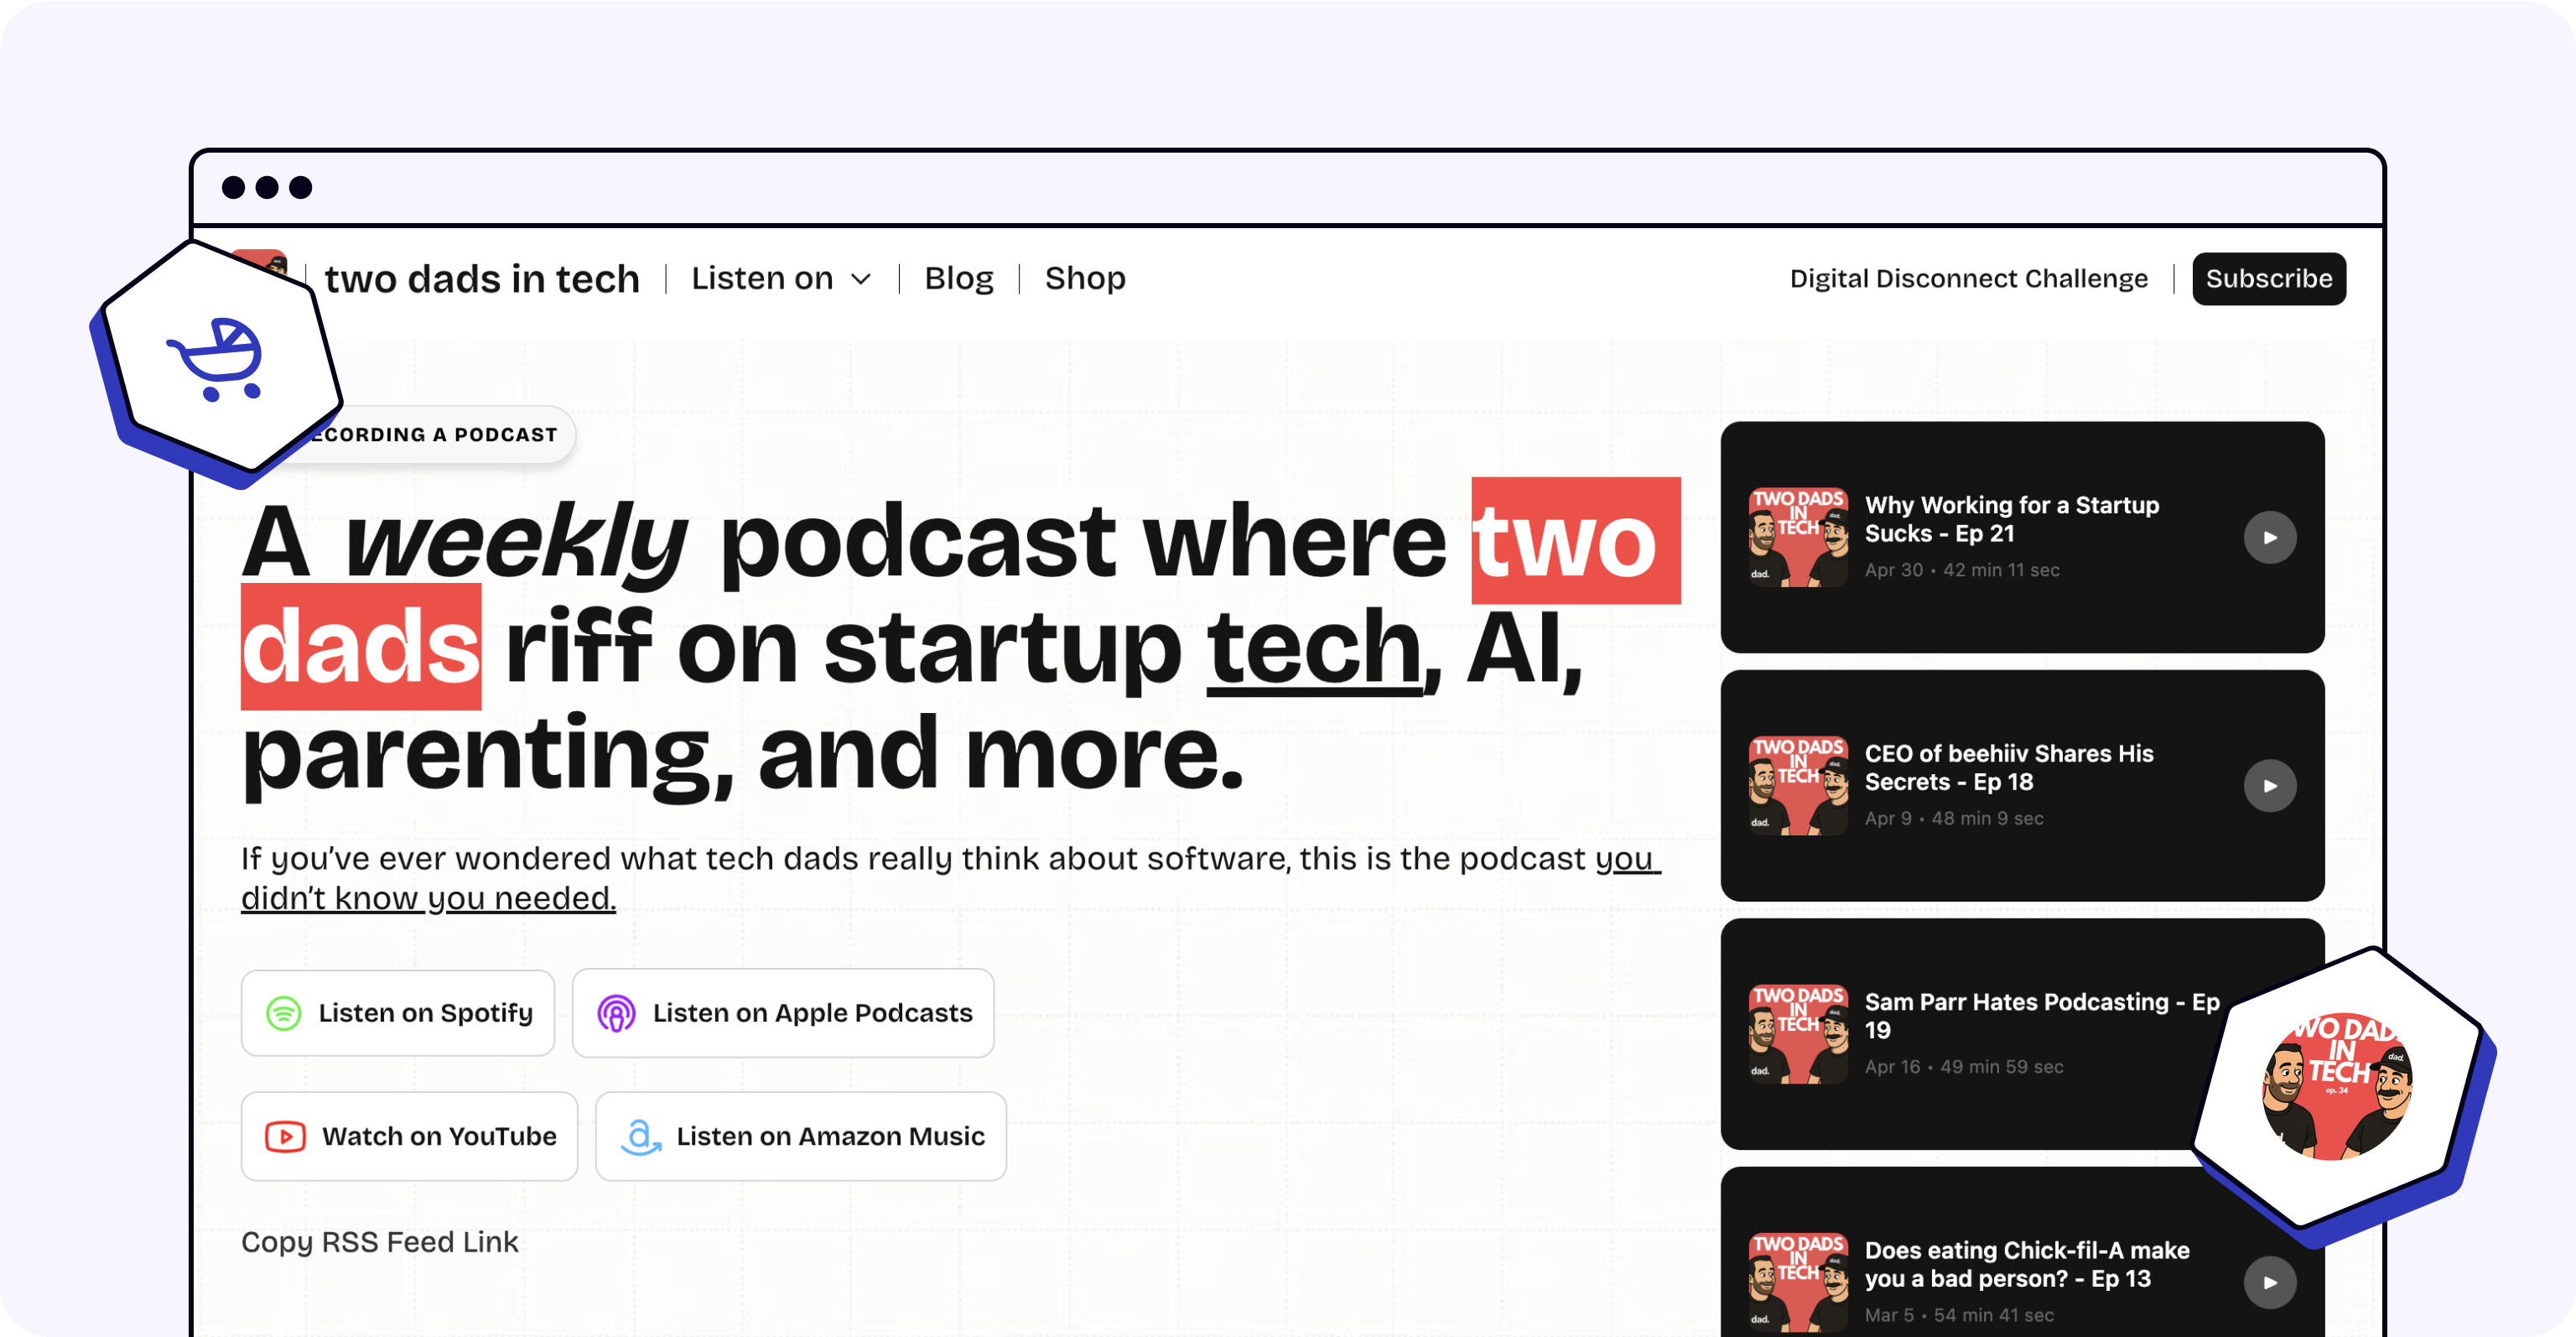This screenshot has height=1337, width=2576.
Task: Click Listen on Amazon Music button
Action: click(801, 1136)
